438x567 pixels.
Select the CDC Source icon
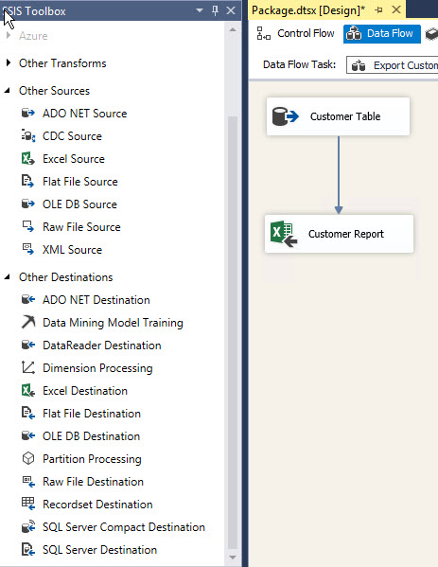coord(27,136)
